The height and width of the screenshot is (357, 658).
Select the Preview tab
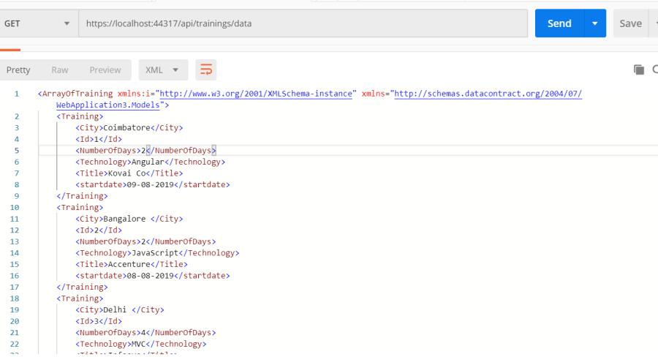[105, 70]
